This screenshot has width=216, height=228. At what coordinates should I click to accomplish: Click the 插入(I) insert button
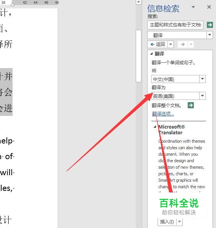click(x=167, y=222)
